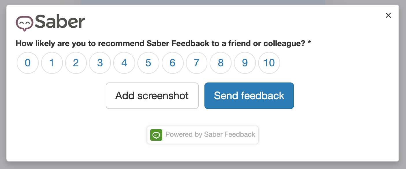Open the Powered by Saber Feedback link
Screen dimensions: 406x169
pos(210,135)
